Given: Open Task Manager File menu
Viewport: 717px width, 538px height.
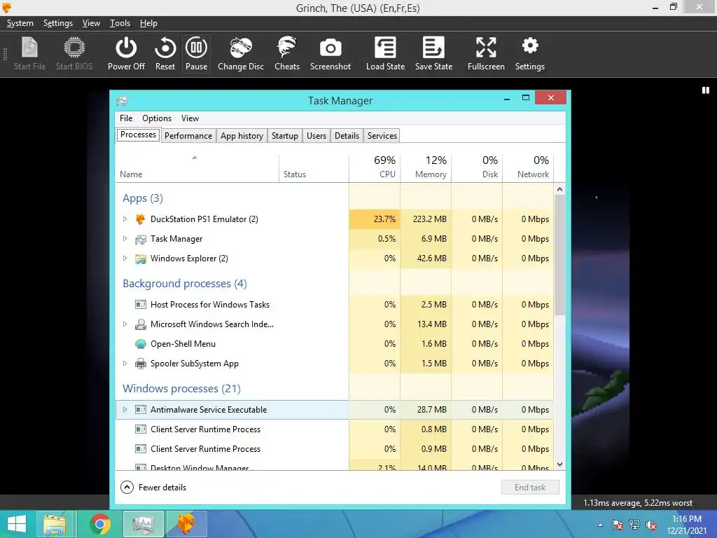Looking at the screenshot, I should coord(126,118).
